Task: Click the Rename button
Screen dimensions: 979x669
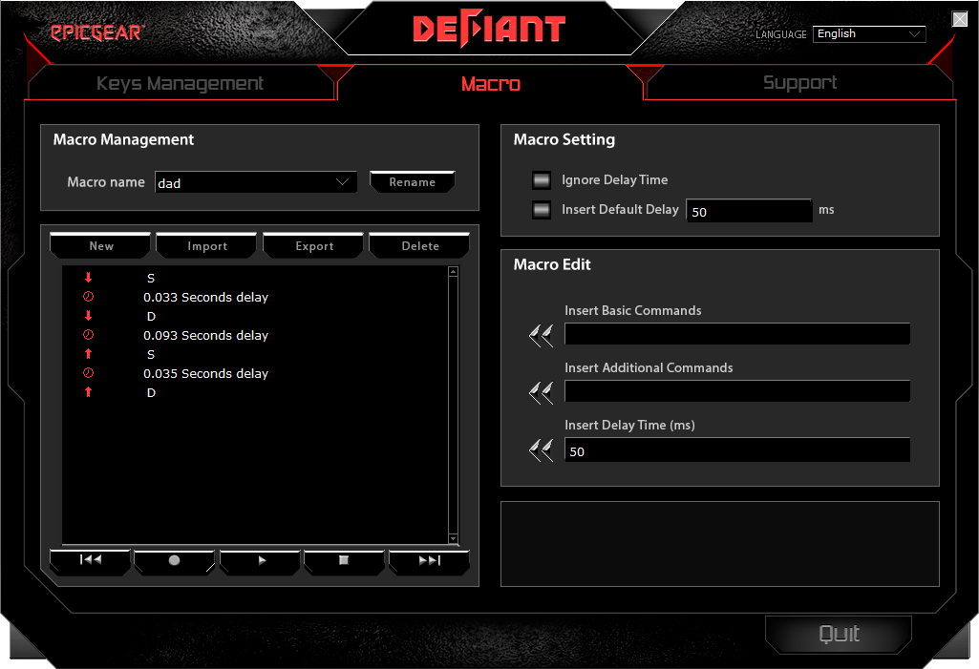Action: point(412,182)
